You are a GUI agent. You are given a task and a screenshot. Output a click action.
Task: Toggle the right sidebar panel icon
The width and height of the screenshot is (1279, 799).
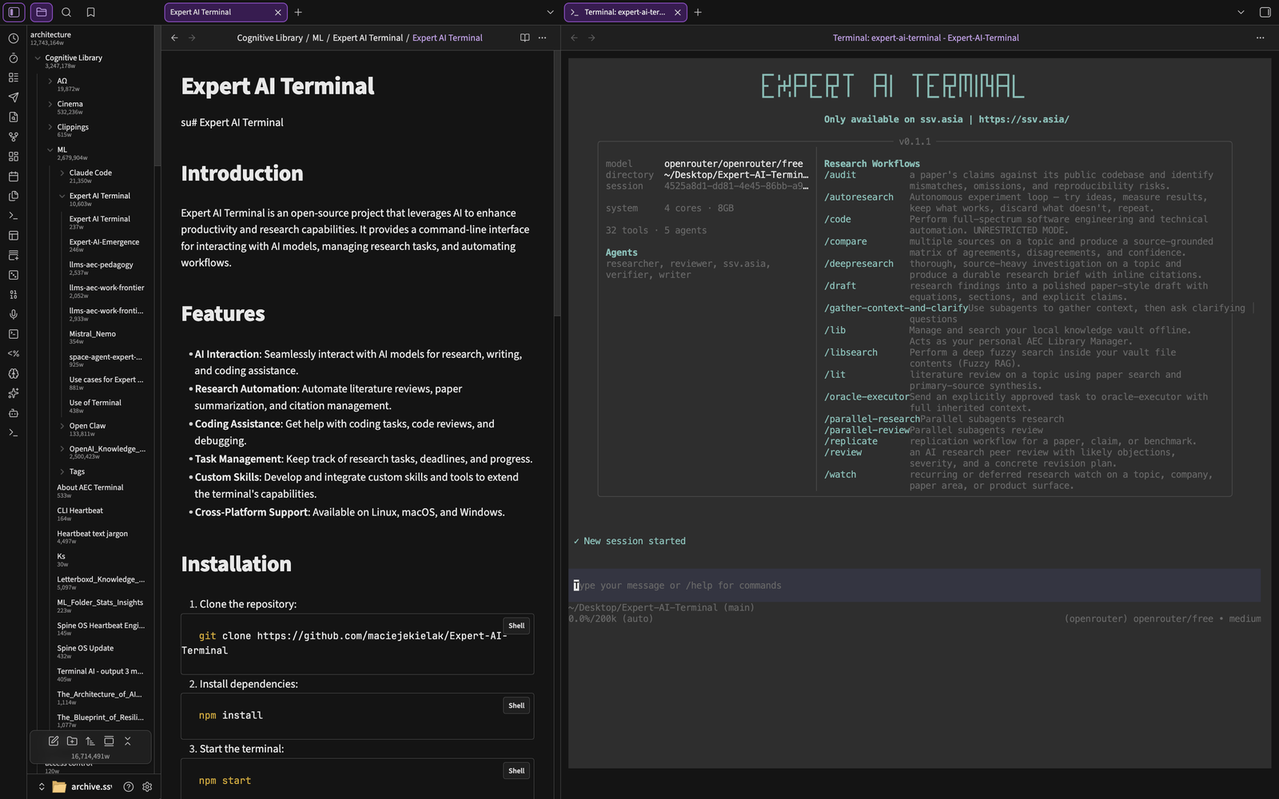coord(1265,12)
